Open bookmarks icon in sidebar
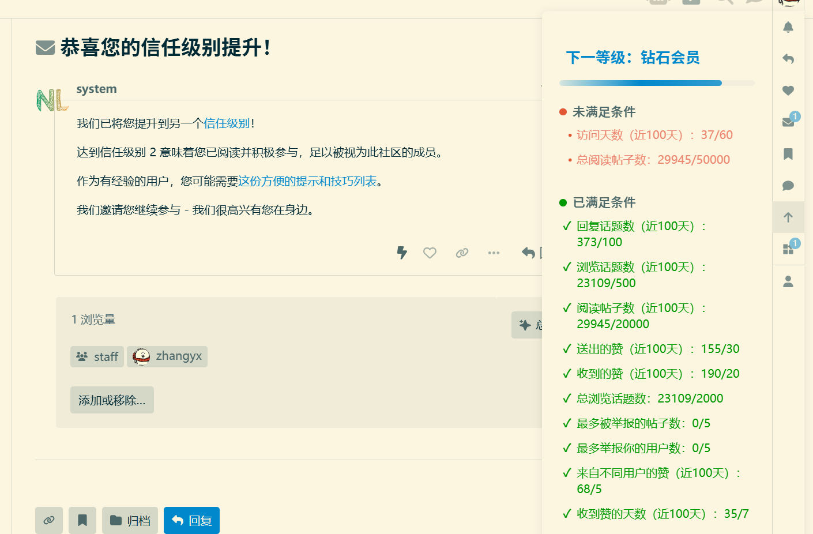 tap(788, 154)
